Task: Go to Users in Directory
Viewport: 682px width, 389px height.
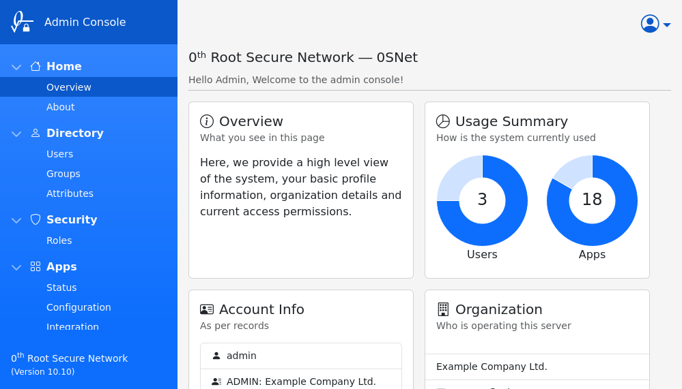Action: click(x=59, y=154)
